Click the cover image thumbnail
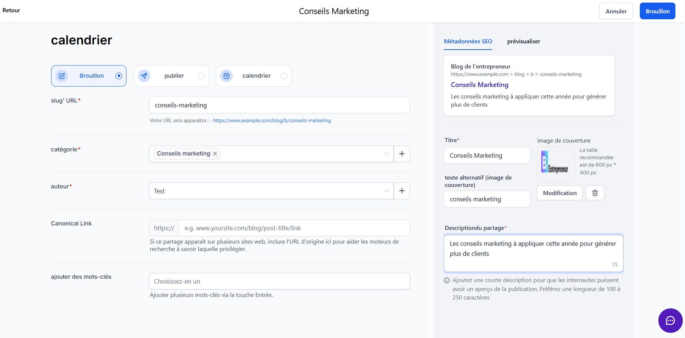The image size is (685, 338). [555, 164]
